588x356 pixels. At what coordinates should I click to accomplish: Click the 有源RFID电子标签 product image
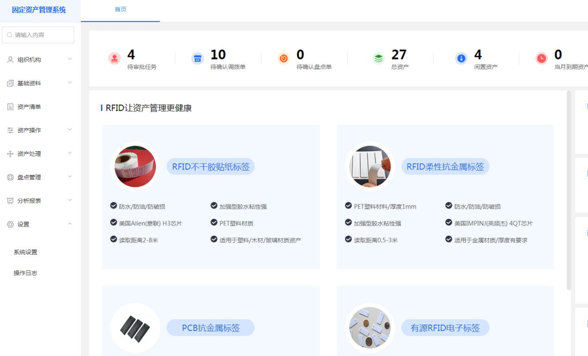[370, 328]
